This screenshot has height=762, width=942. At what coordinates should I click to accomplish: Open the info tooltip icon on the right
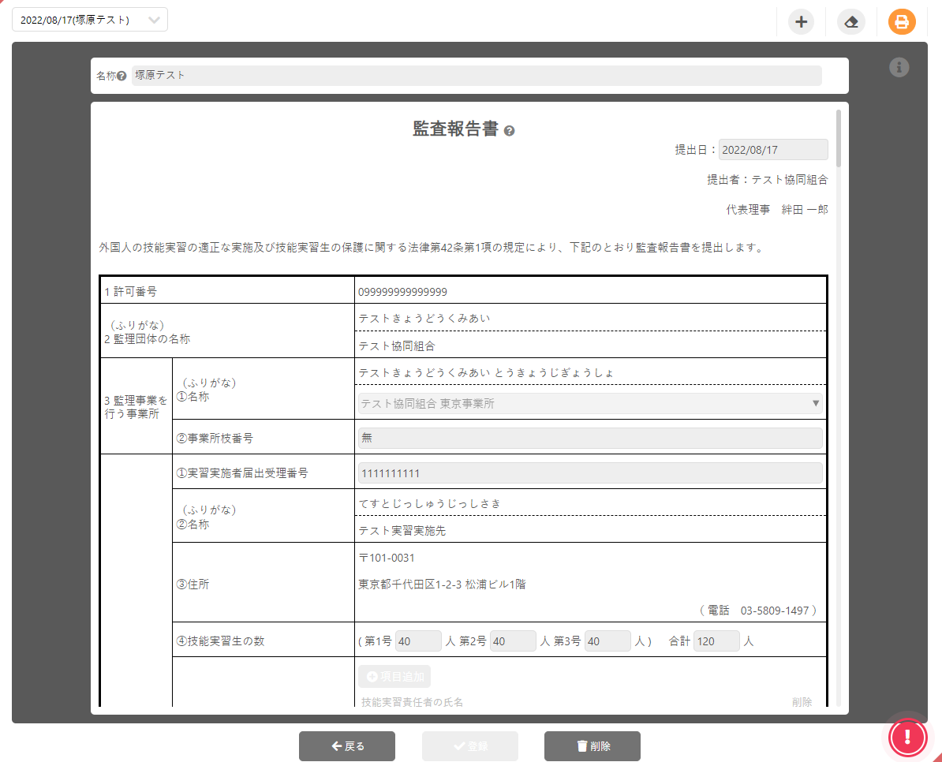coord(899,68)
